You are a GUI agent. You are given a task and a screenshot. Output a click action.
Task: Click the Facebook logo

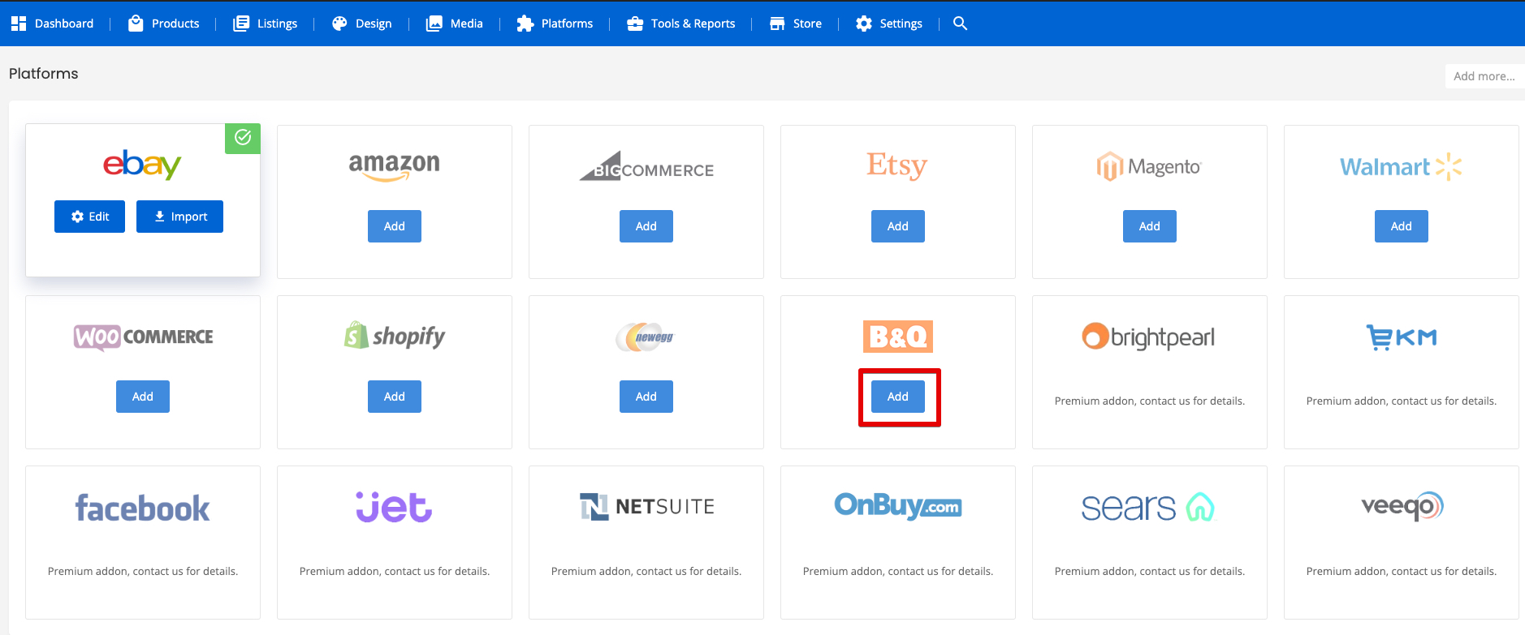click(x=142, y=508)
